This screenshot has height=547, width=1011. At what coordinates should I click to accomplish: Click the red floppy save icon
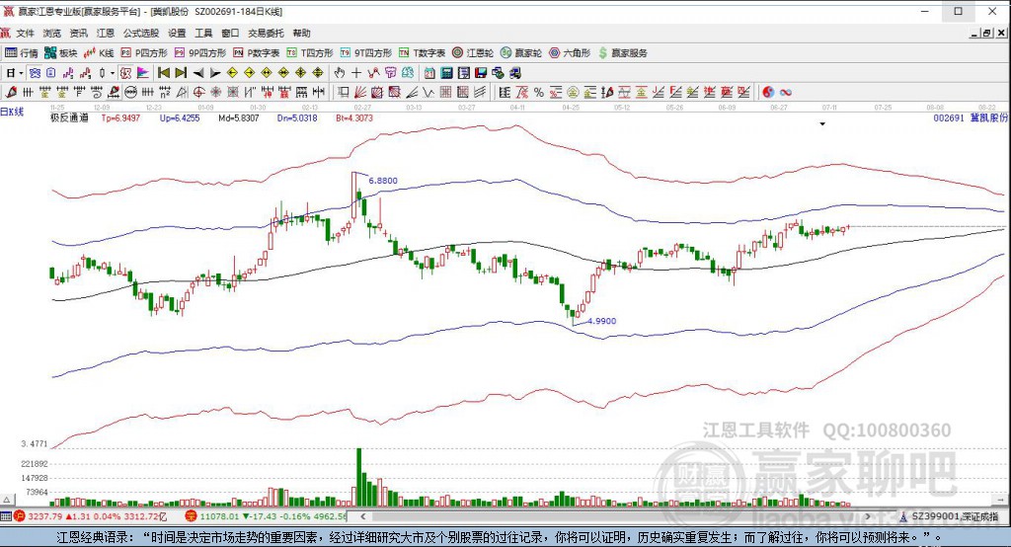[x=481, y=73]
